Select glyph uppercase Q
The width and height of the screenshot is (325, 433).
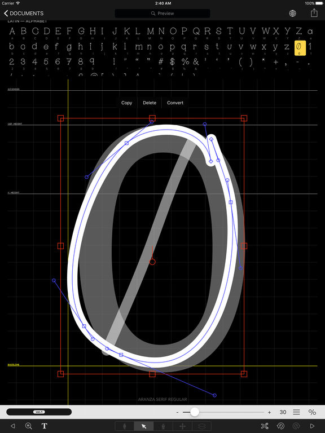(196, 31)
